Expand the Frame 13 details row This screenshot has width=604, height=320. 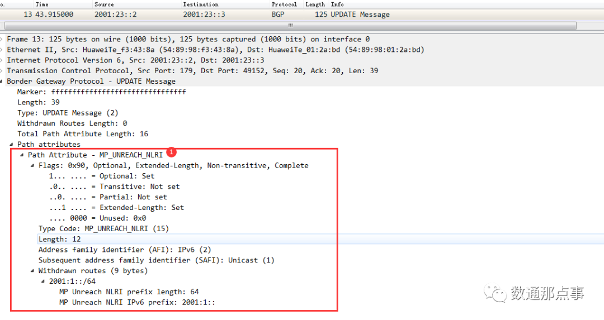(2, 39)
